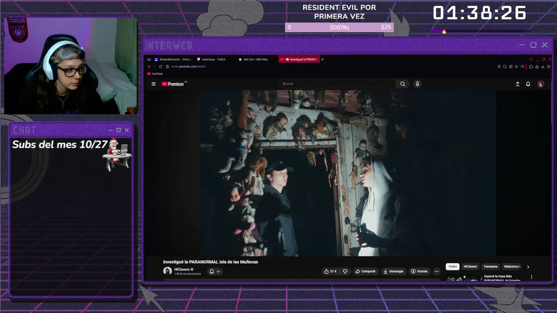Screen dimensions: 557x313
Task: Click the stream goal progress bar $0(0%)
Action: [339, 27]
